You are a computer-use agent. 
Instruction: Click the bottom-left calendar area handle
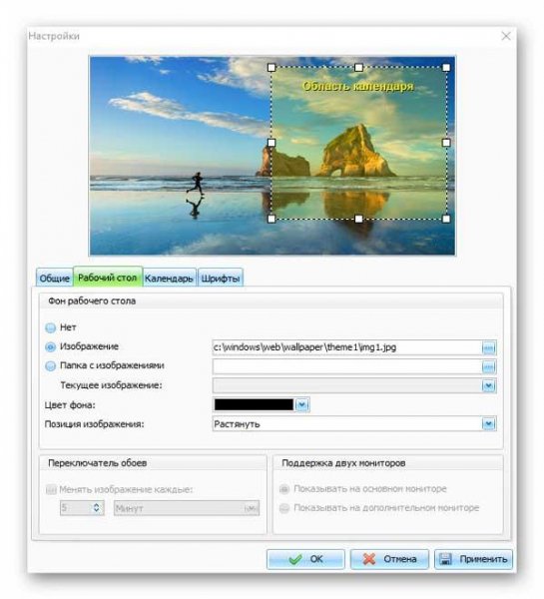click(272, 219)
